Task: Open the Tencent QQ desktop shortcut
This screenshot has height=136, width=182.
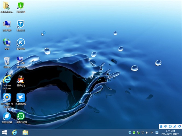Action: point(20,80)
